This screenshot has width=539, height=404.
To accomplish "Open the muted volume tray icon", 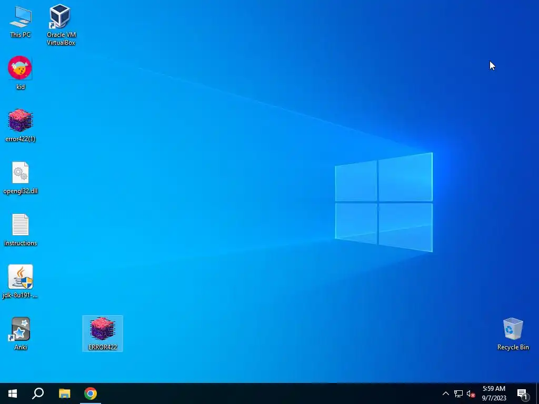I will [x=471, y=393].
